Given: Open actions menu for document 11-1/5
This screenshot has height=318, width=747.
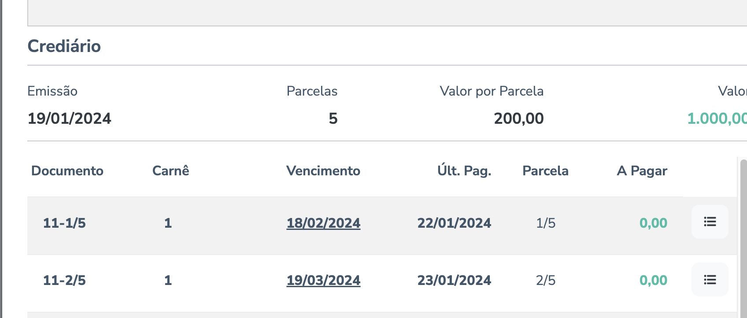Looking at the screenshot, I should pos(710,222).
